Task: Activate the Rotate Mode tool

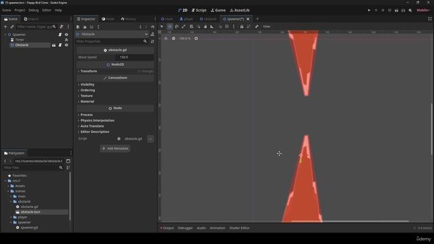Action: pos(176,26)
